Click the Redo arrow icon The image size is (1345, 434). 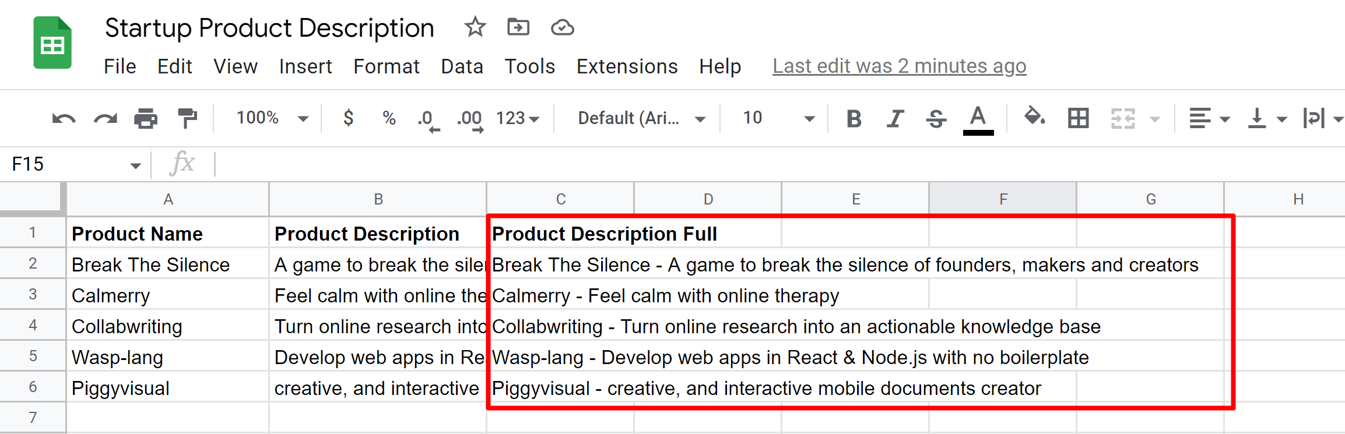[105, 119]
